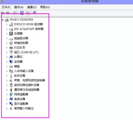This screenshot has height=121, width=133.
Task: Click the 计算机 category icon
Action: 11,57
